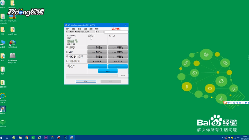Screen dimensions: 249x140
Task: Open the picpick_po... WinRAR archive icon
Action: [12, 18]
